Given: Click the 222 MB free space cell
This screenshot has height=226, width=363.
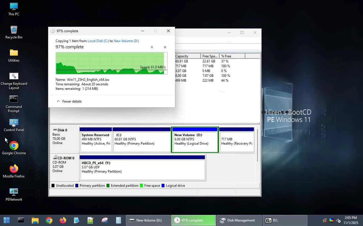Looking at the screenshot, I should tap(208, 81).
